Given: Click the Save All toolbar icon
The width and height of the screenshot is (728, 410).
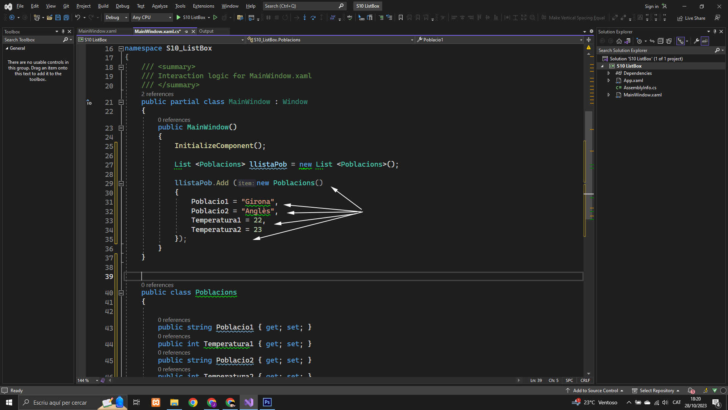Looking at the screenshot, I should [x=66, y=17].
